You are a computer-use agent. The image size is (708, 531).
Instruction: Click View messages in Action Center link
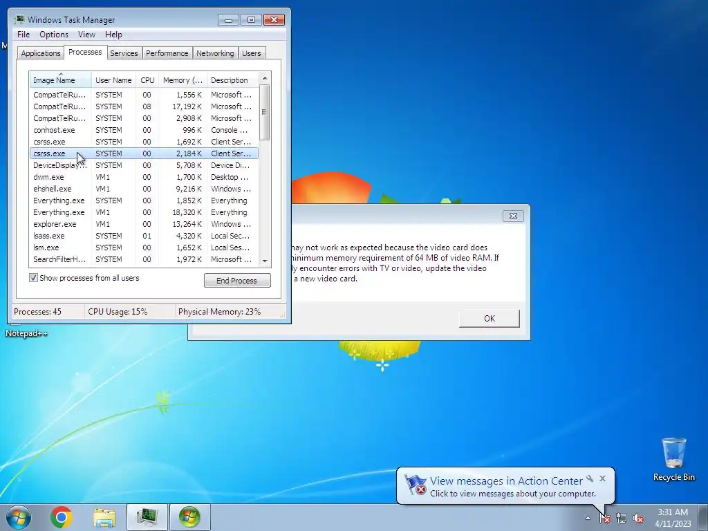[x=506, y=481]
